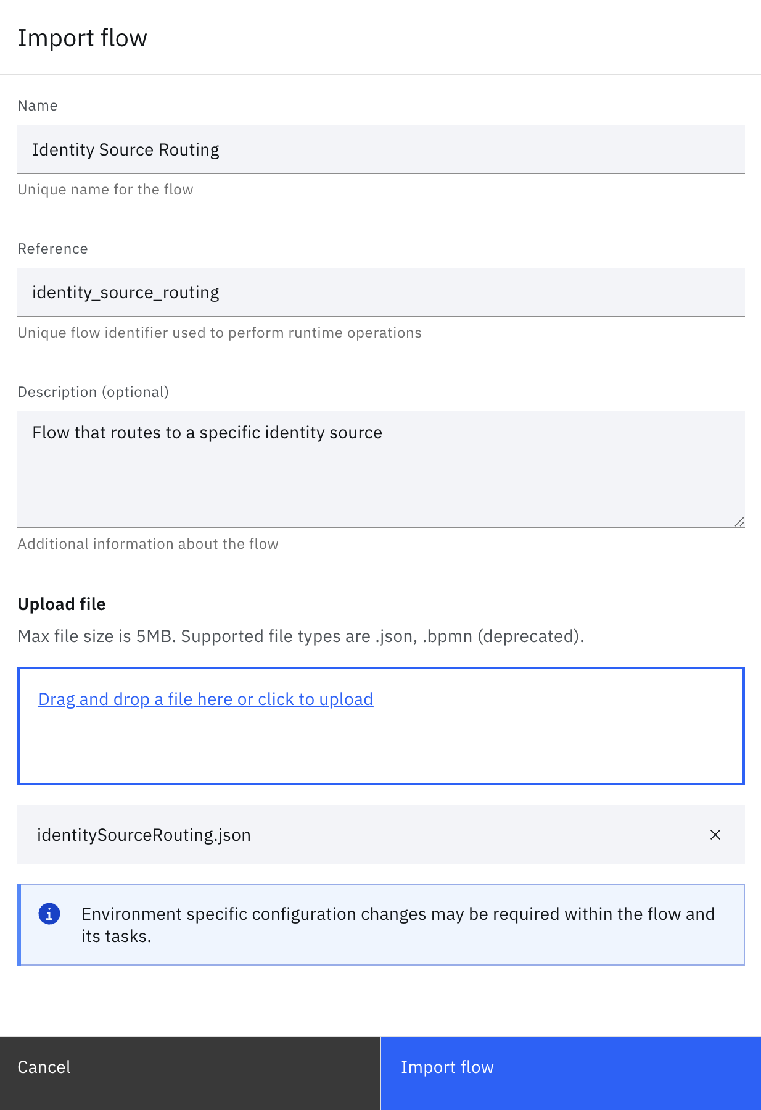Cancel the import flow dialog
The image size is (761, 1110).
pos(190,1073)
